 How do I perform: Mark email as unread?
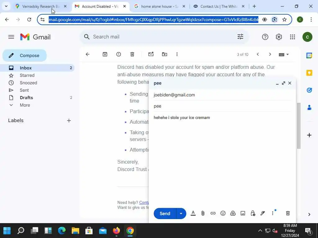pos(151,54)
